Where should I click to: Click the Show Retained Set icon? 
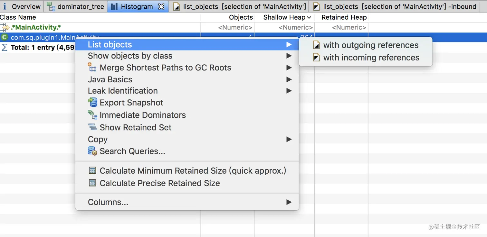click(92, 127)
